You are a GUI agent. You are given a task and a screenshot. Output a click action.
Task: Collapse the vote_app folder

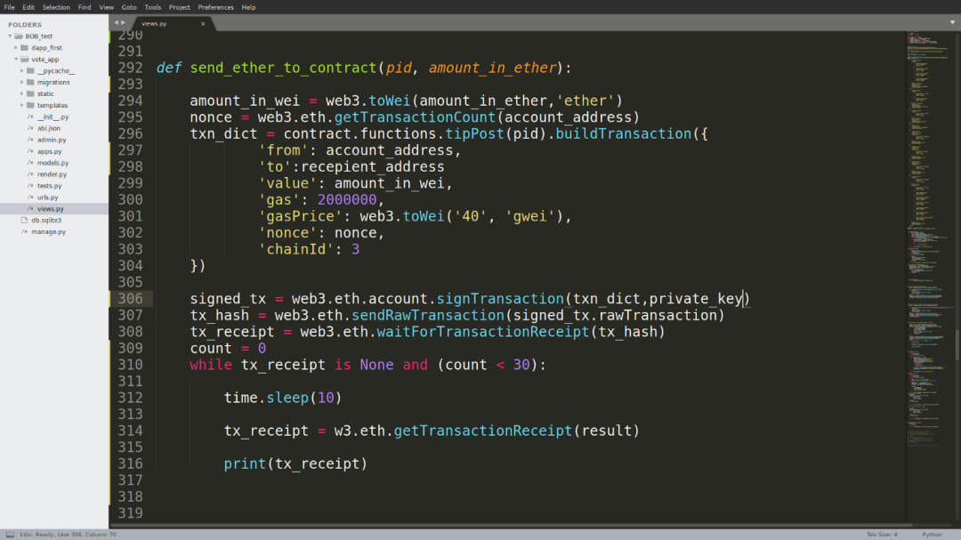[x=16, y=59]
